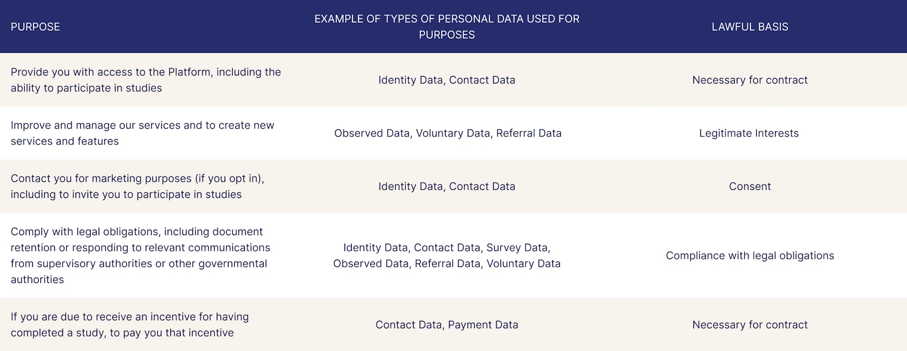Click 'Identity Data, Contact Data' in Platform access row

tap(447, 80)
